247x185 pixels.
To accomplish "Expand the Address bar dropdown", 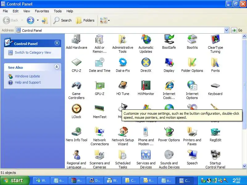I will tap(226, 30).
